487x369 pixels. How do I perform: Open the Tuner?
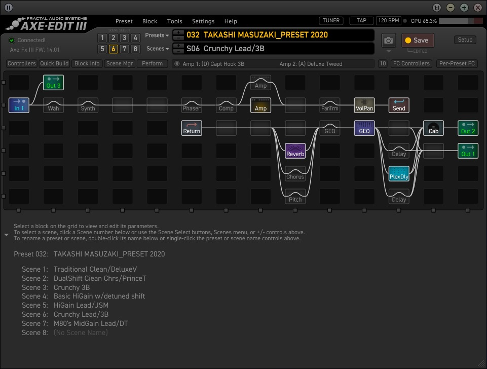pos(331,21)
